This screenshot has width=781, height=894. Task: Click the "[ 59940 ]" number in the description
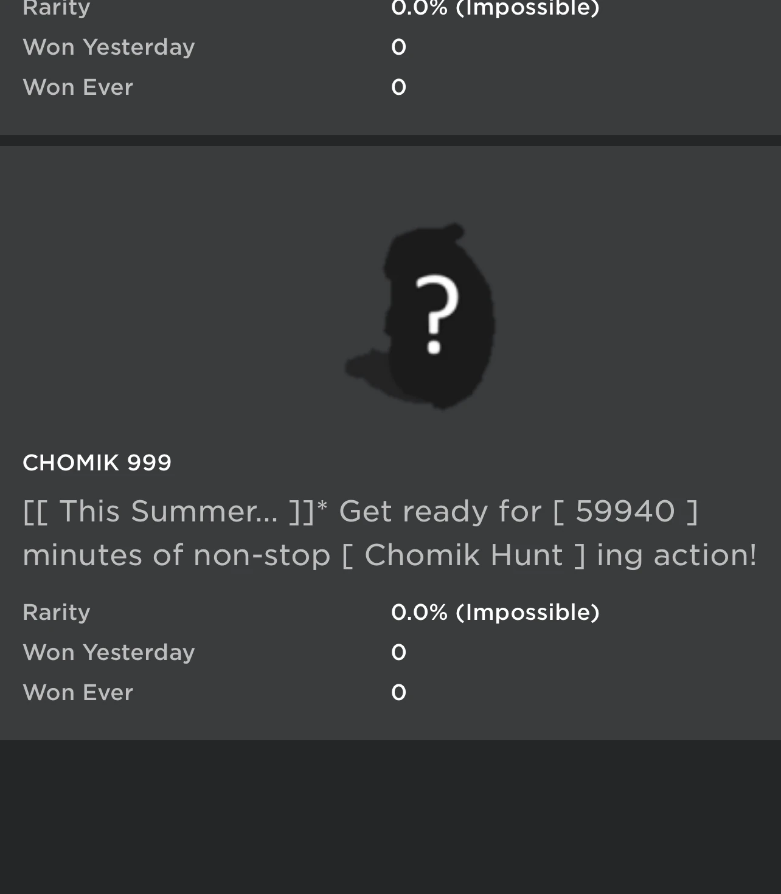(x=625, y=511)
